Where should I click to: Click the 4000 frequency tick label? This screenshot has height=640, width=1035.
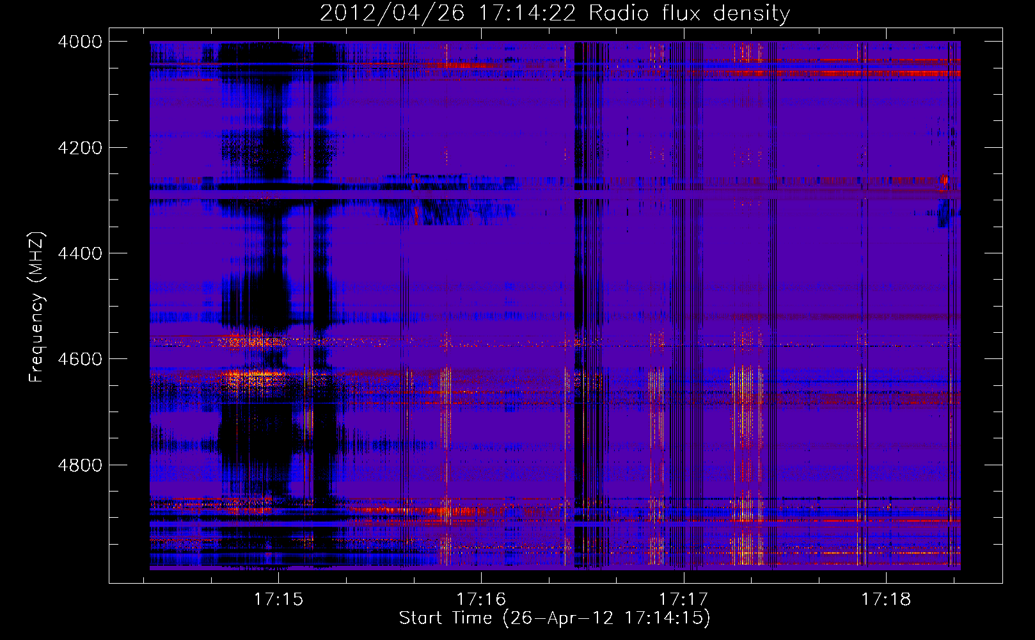80,42
